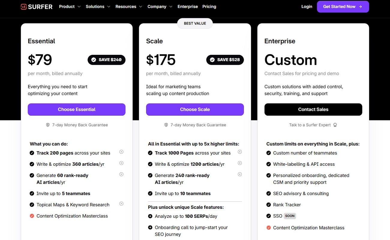
Task: Click the SOON badge next to SSO
Action: point(289,216)
